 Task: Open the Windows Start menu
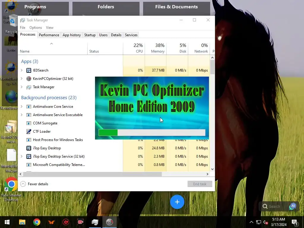click(x=7, y=222)
